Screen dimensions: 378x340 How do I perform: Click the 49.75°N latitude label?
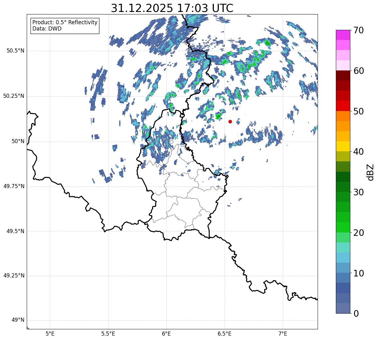[x=14, y=187]
